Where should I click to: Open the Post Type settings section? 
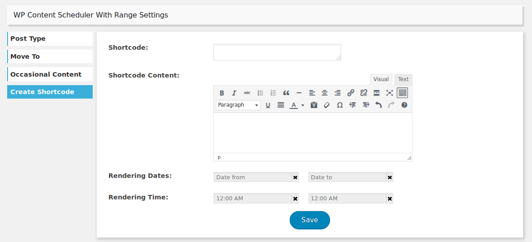[50, 39]
